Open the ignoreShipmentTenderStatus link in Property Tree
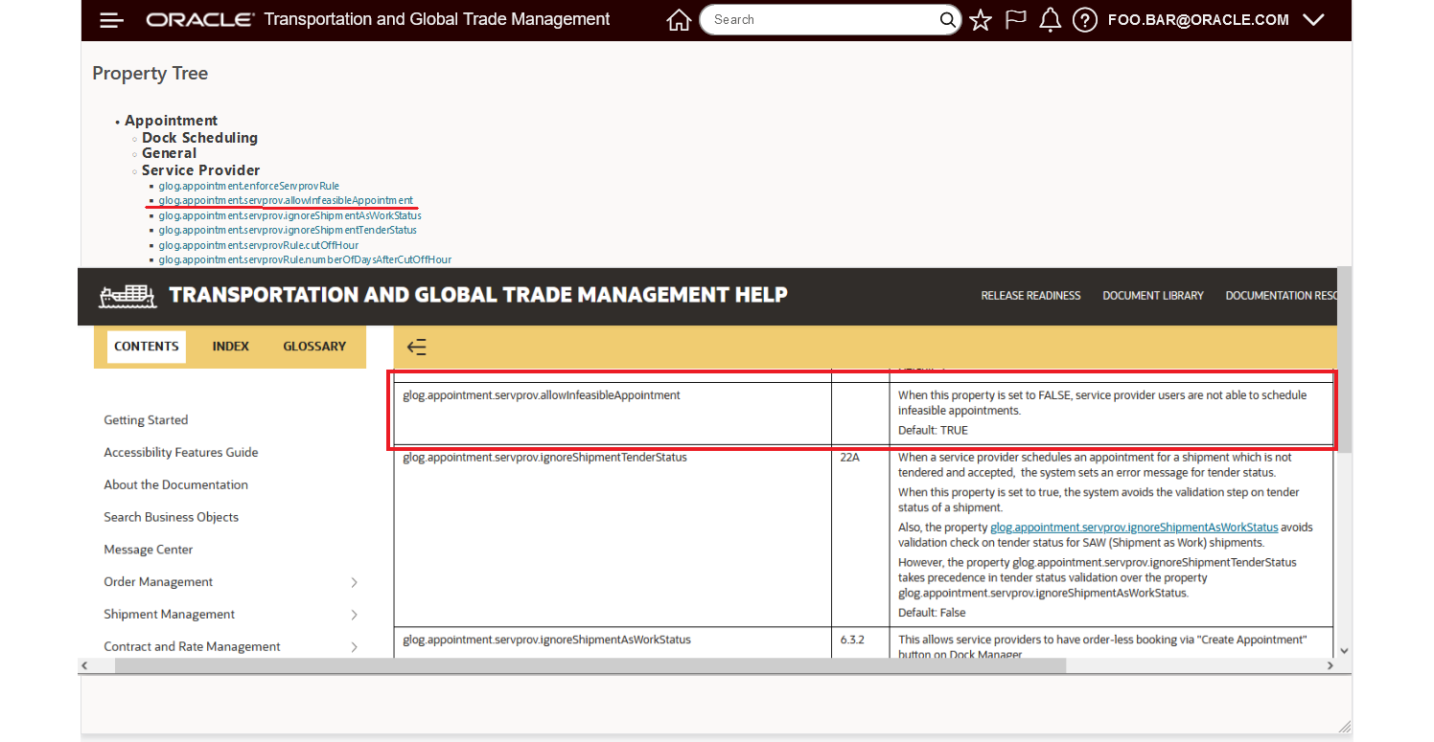The width and height of the screenshot is (1434, 742). [x=288, y=230]
